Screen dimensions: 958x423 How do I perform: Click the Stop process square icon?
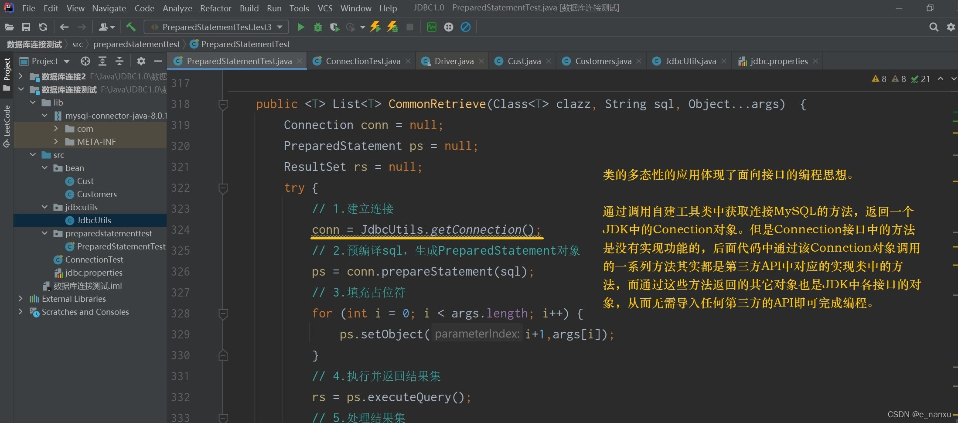pyautogui.click(x=410, y=27)
